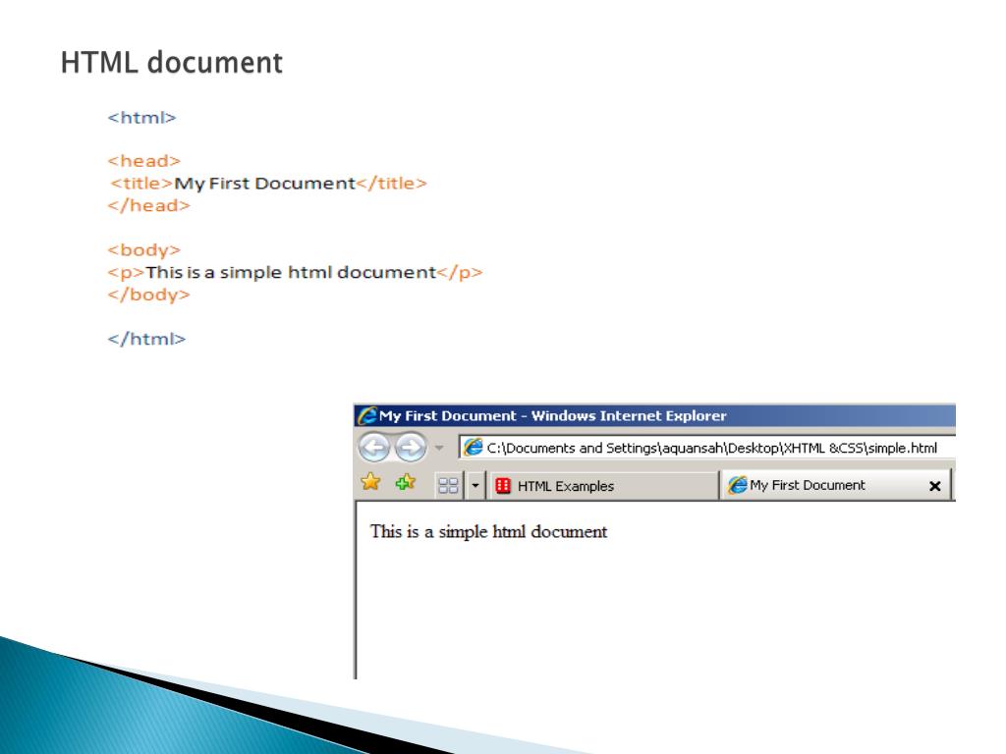Click the opening <html> tag line

click(x=141, y=118)
